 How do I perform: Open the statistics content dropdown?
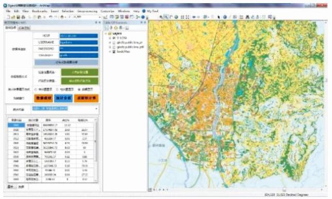click(x=96, y=109)
